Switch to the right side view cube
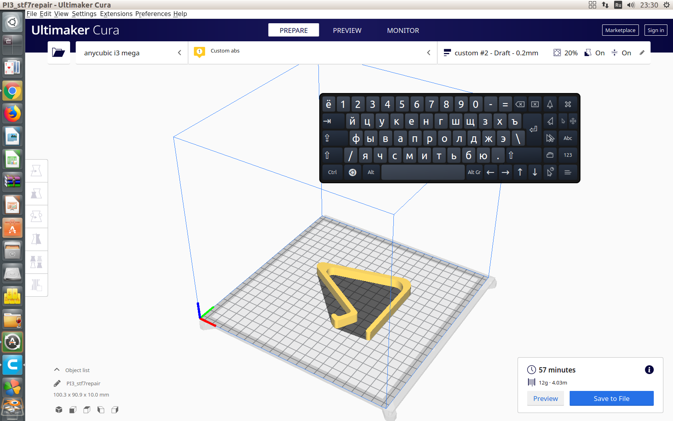The width and height of the screenshot is (673, 421). (x=115, y=409)
